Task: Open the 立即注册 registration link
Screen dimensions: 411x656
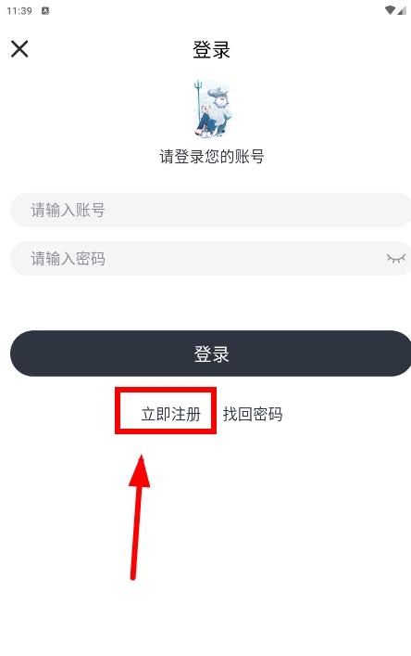Action: [170, 414]
